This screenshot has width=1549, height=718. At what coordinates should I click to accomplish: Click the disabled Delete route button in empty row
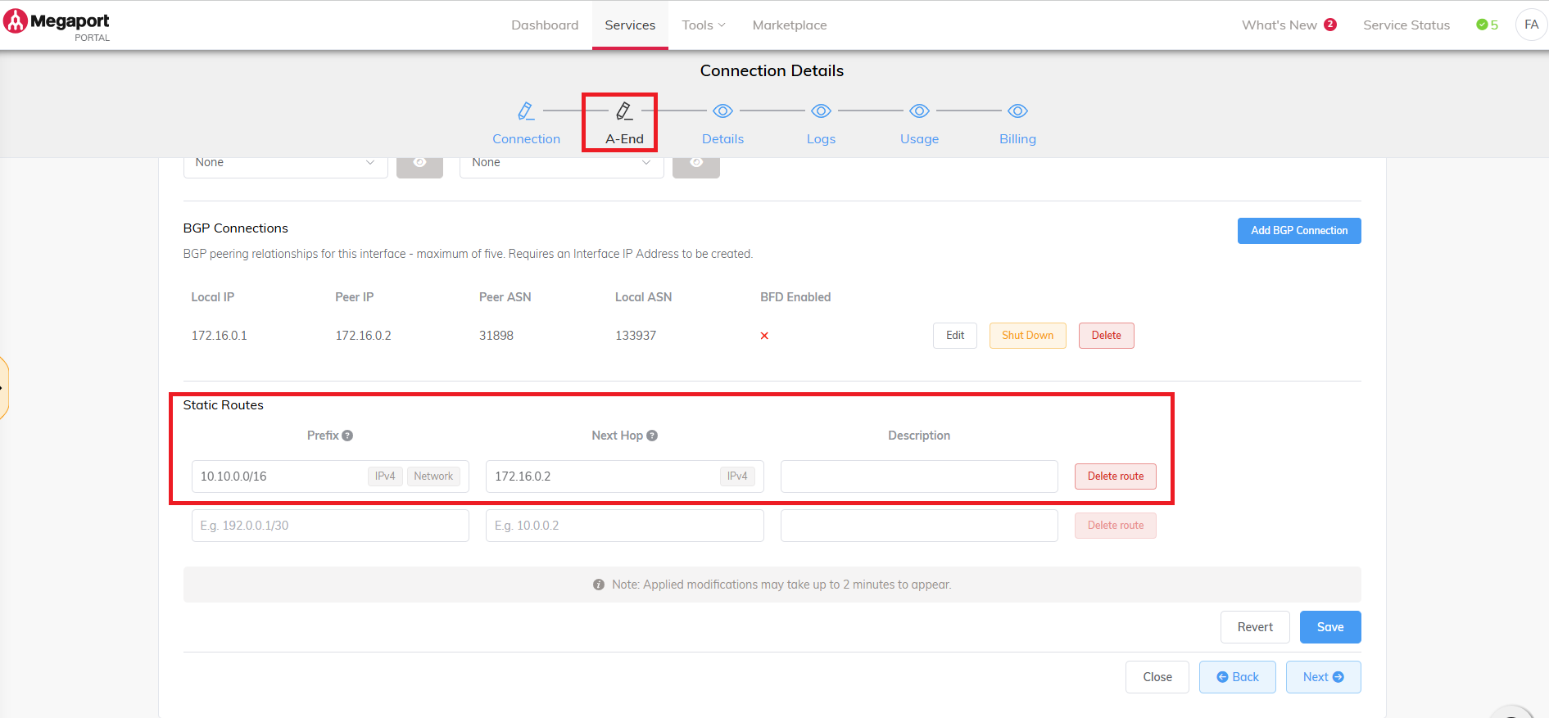(1116, 526)
